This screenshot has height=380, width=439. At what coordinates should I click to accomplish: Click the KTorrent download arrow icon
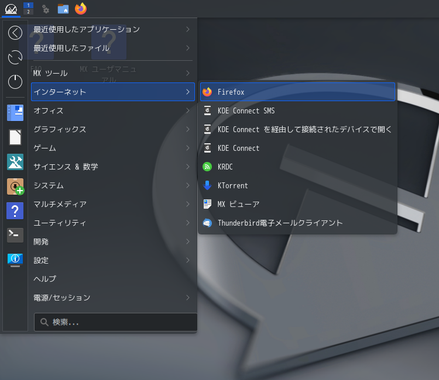point(207,185)
